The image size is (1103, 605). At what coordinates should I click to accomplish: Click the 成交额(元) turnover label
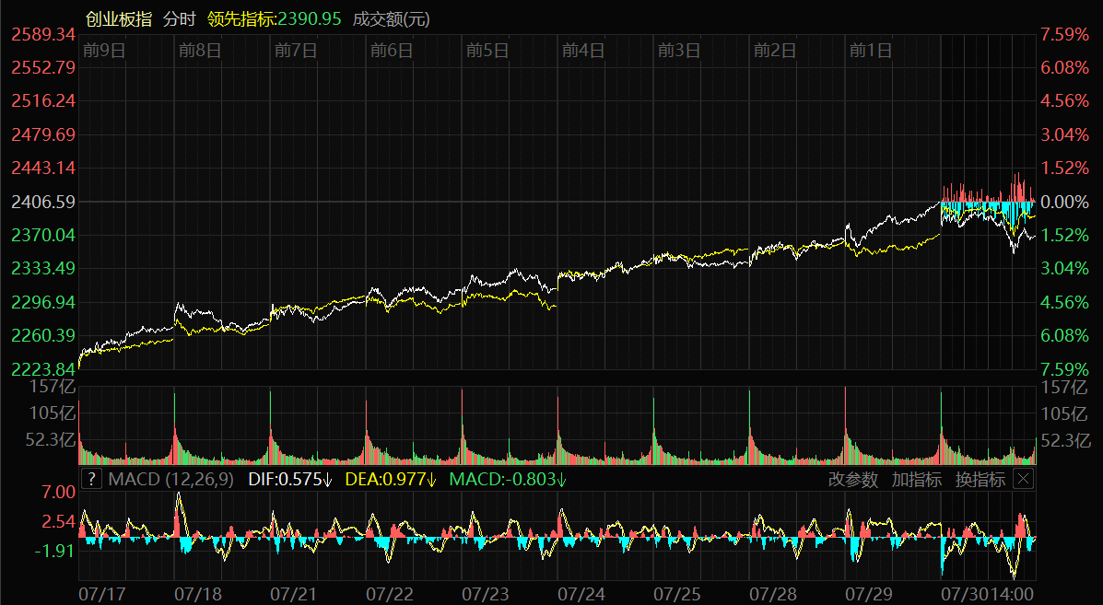[x=392, y=19]
